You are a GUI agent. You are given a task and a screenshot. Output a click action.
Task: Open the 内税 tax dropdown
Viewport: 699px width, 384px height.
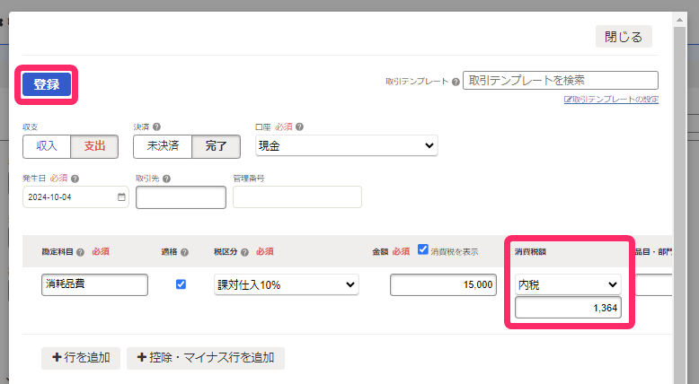pyautogui.click(x=568, y=284)
